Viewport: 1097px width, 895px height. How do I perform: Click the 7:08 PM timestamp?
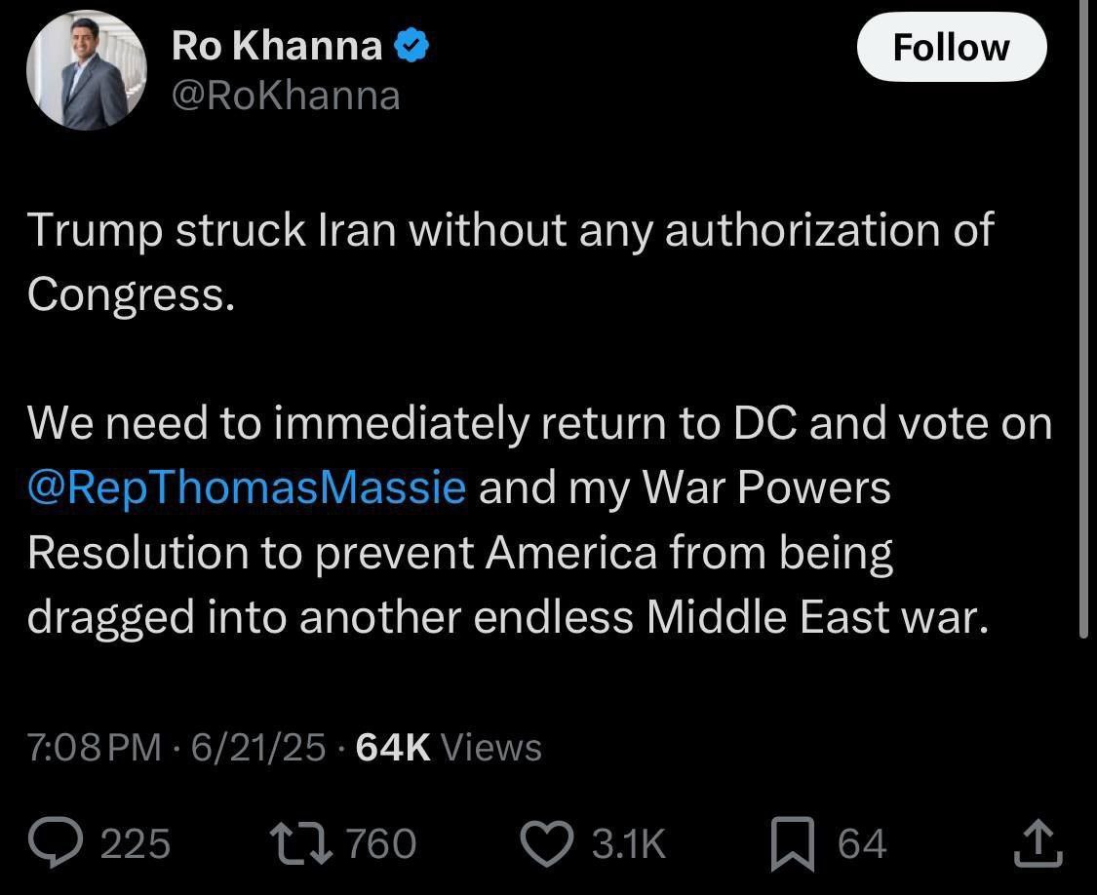pyautogui.click(x=94, y=747)
